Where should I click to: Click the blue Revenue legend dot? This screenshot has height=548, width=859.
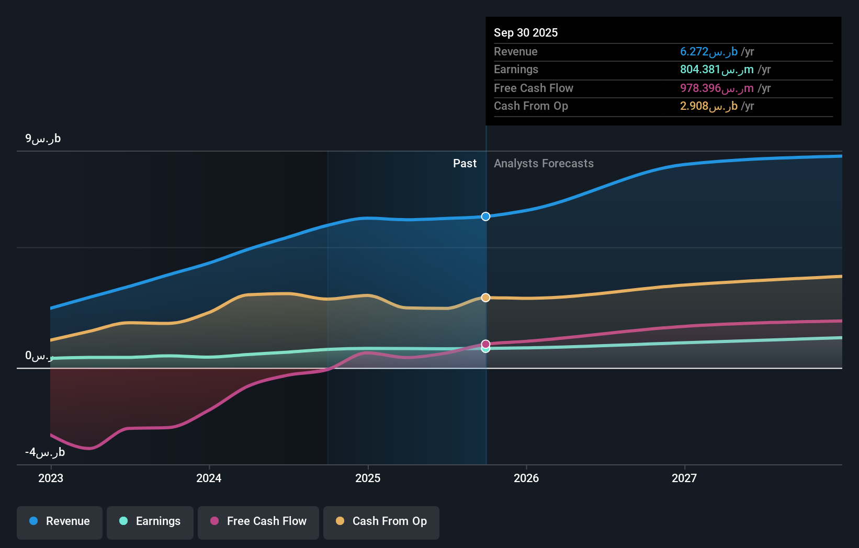point(32,521)
